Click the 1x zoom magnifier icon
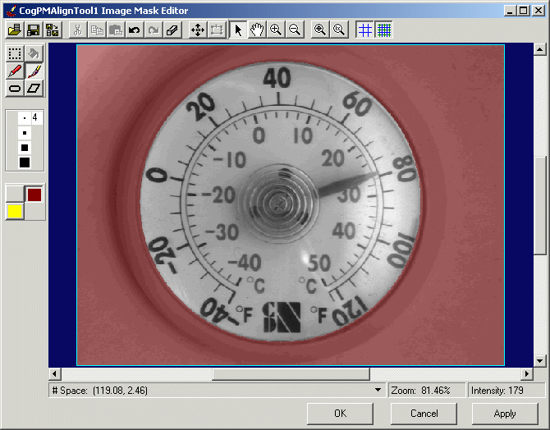This screenshot has width=550, height=430. tap(339, 30)
